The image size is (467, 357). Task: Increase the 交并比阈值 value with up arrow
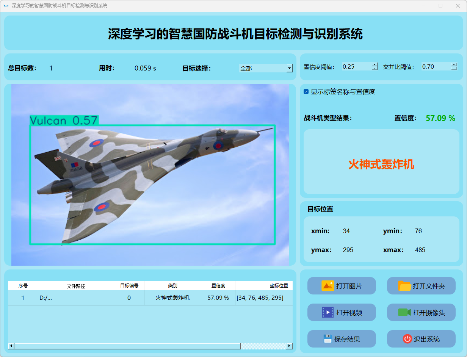click(x=454, y=64)
